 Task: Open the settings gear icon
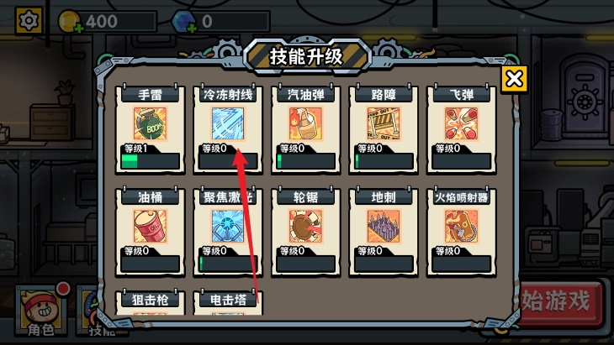(x=29, y=20)
